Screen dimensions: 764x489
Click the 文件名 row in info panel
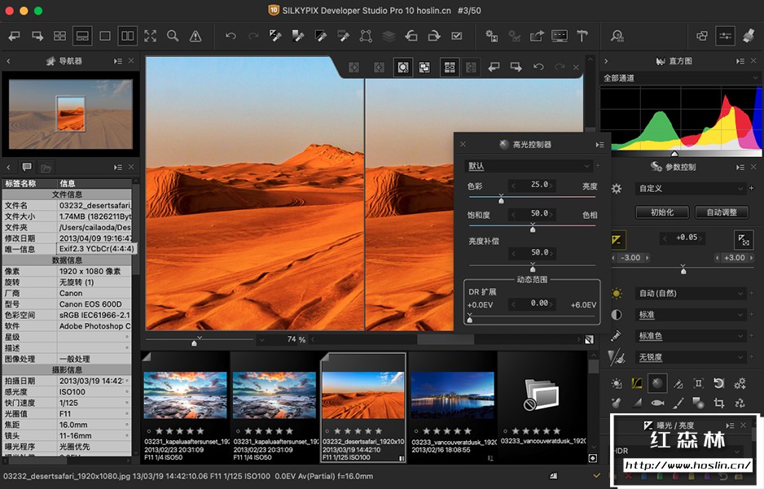coord(67,205)
